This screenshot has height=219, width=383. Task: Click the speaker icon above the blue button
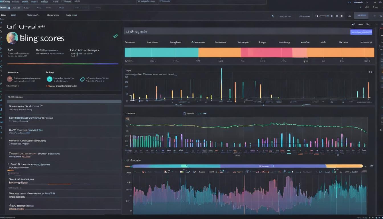(354, 25)
